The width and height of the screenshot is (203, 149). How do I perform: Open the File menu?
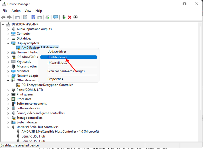(5, 11)
